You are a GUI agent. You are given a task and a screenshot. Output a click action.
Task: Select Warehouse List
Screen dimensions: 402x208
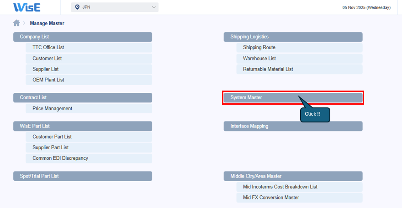[259, 58]
